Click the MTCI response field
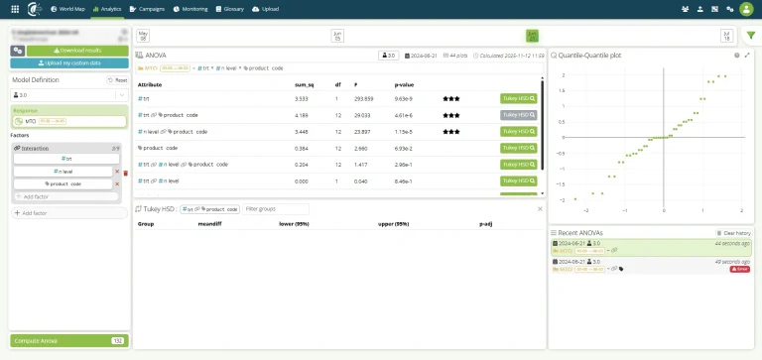 [x=69, y=121]
